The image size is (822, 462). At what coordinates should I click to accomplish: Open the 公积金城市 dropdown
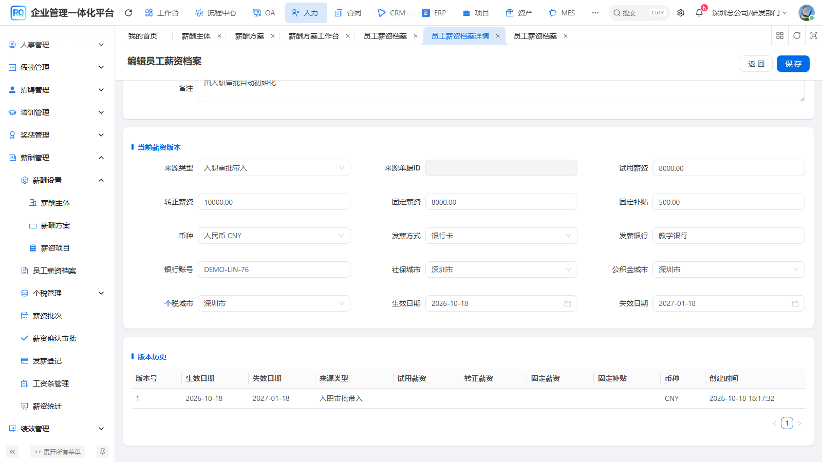[x=728, y=269]
